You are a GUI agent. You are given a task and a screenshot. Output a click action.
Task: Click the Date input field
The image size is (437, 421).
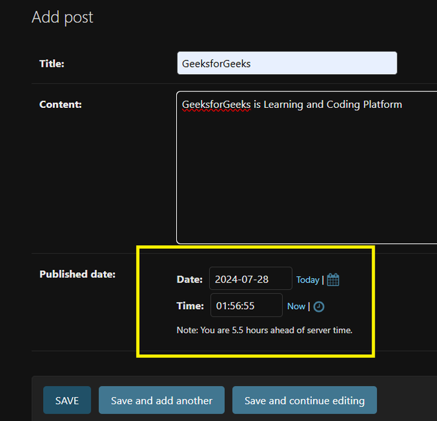tap(250, 278)
